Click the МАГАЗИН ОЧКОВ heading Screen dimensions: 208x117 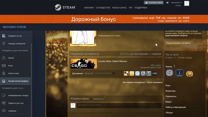click(14, 27)
